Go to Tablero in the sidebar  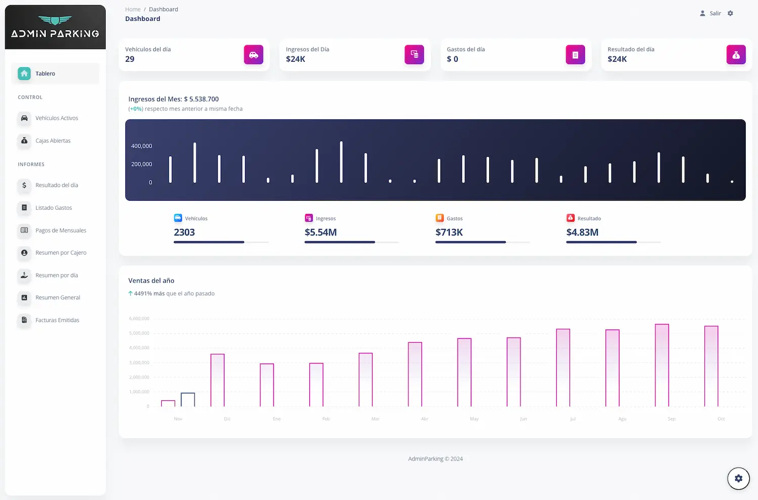(45, 74)
